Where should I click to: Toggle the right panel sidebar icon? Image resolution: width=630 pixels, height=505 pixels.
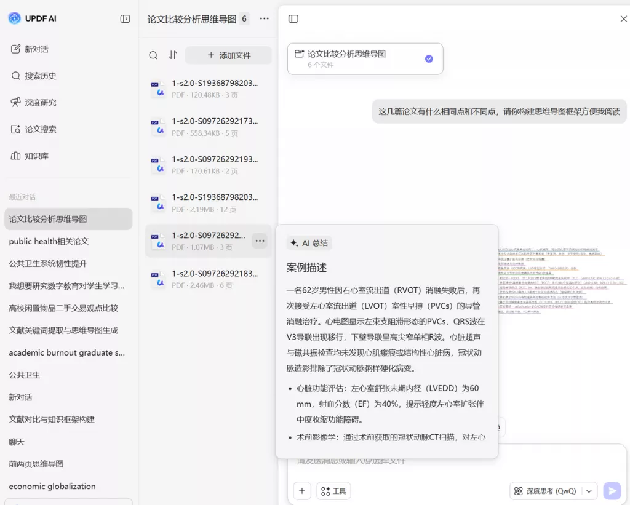[x=293, y=18]
